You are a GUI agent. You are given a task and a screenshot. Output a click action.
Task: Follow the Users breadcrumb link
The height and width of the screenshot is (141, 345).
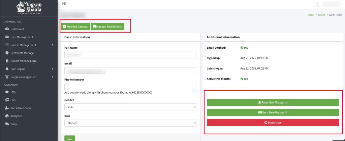[x=321, y=15]
